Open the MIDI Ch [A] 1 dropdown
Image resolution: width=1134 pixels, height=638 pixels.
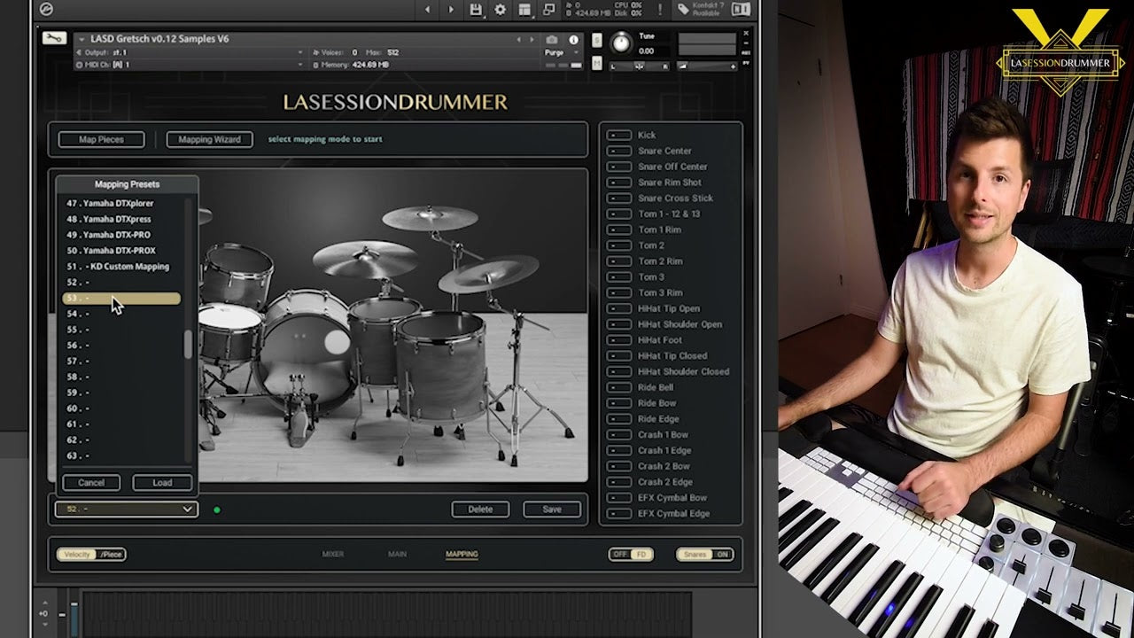click(x=190, y=65)
